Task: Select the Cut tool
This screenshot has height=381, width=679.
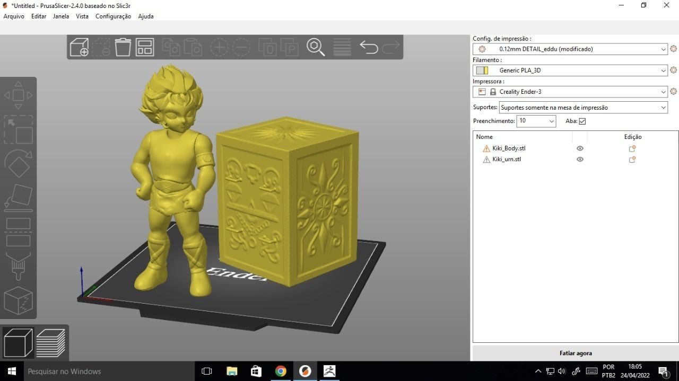Action: point(18,232)
